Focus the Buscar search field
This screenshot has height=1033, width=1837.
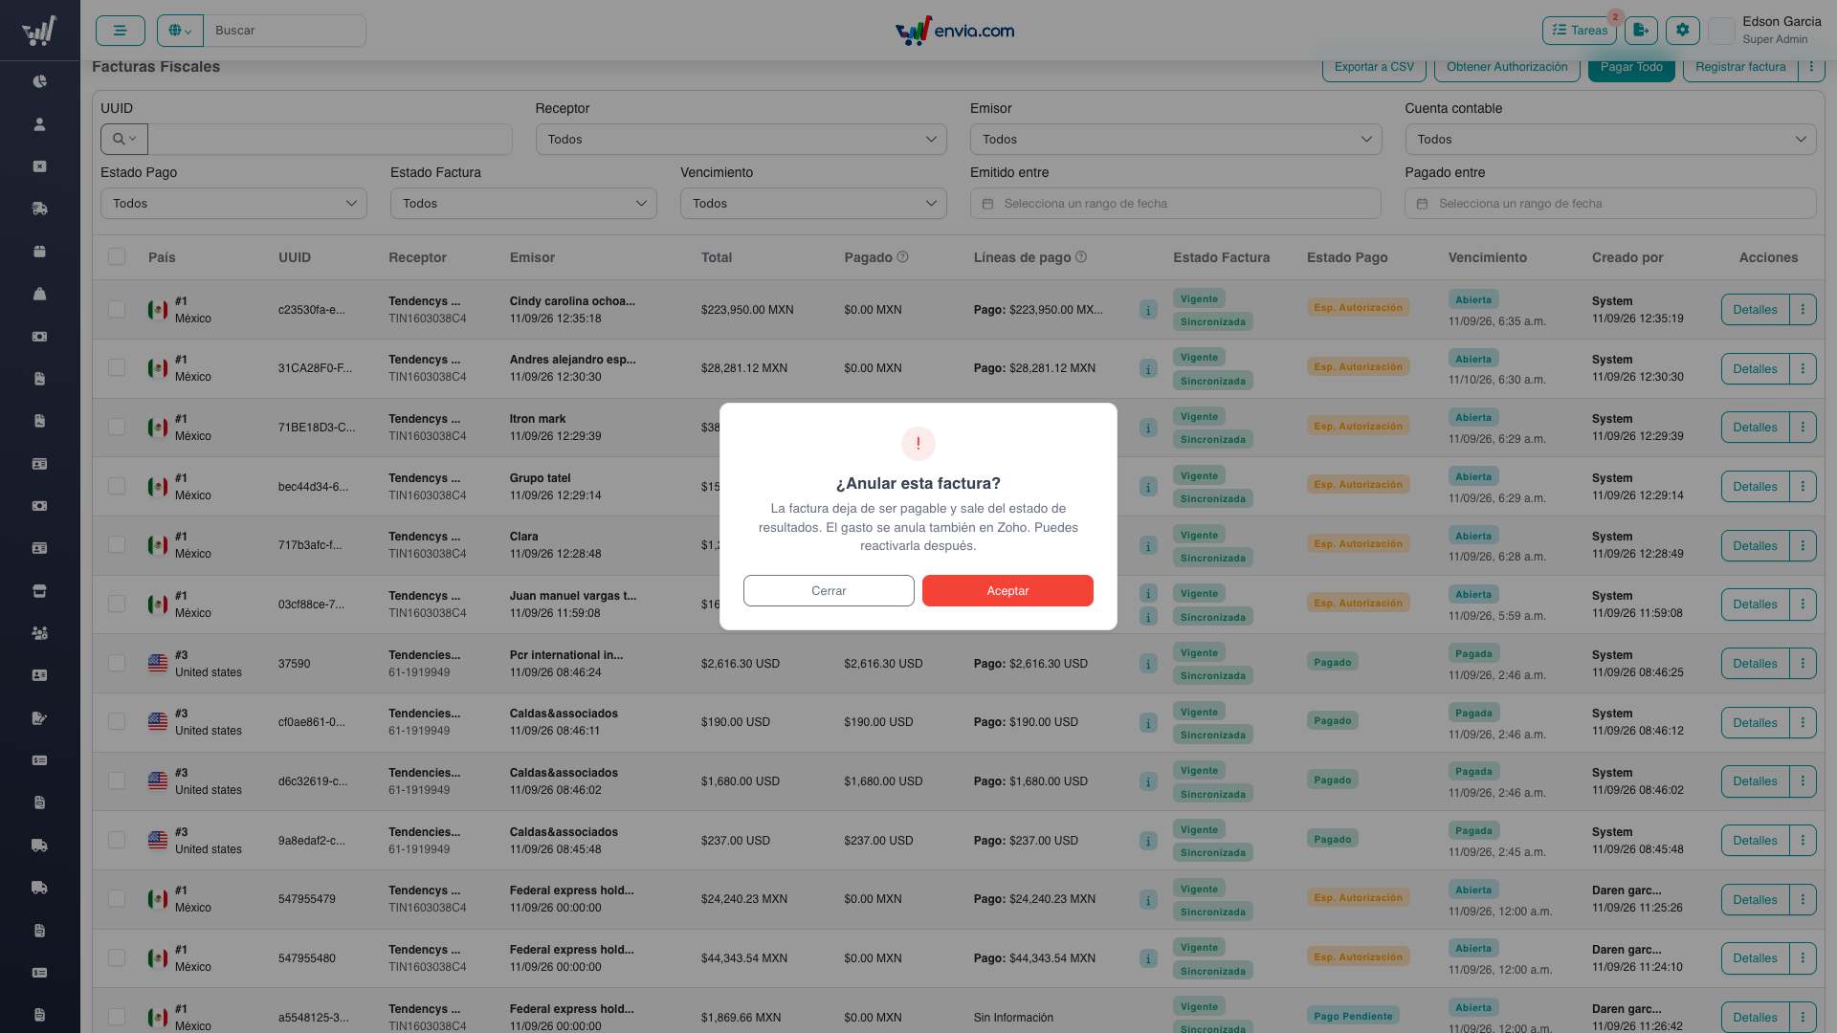click(284, 31)
